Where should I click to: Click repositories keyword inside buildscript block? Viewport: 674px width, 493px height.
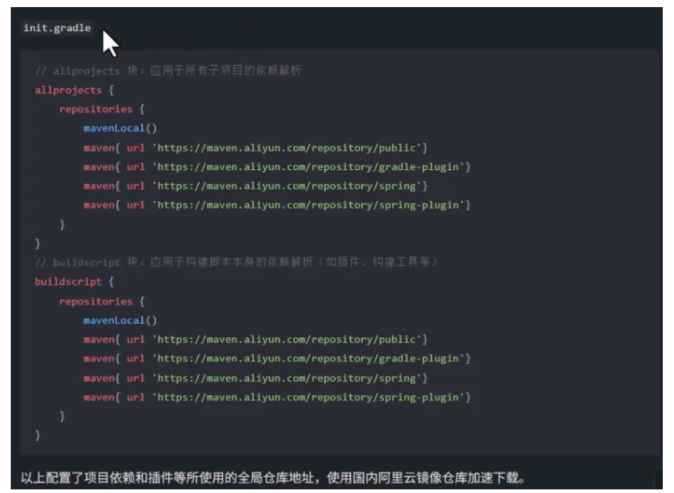(95, 301)
